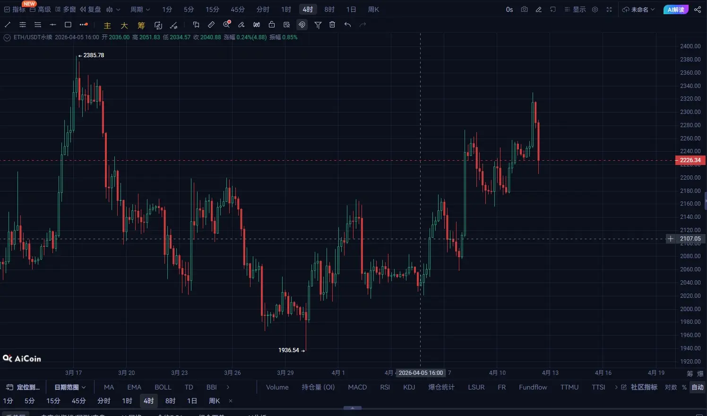Open 社区指标 community indicators
This screenshot has width=707, height=416.
[x=639, y=387]
